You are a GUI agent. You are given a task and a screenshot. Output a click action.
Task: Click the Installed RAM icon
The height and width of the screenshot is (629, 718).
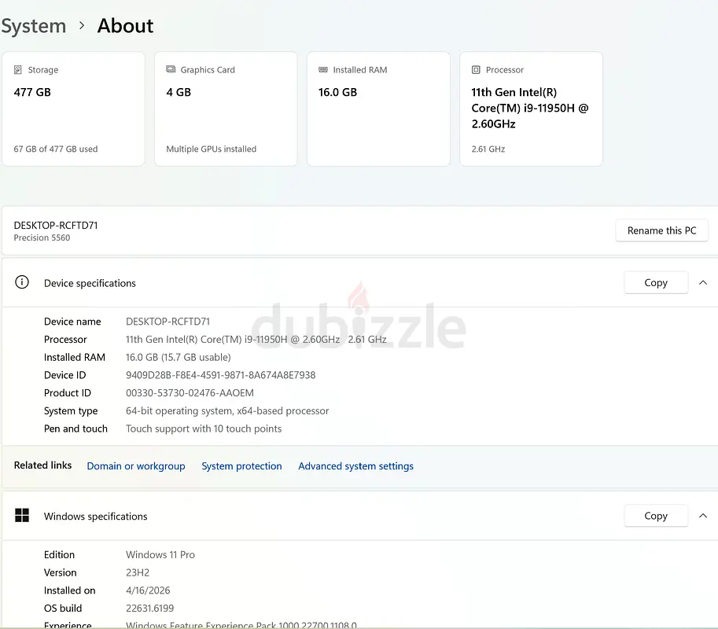pos(323,70)
